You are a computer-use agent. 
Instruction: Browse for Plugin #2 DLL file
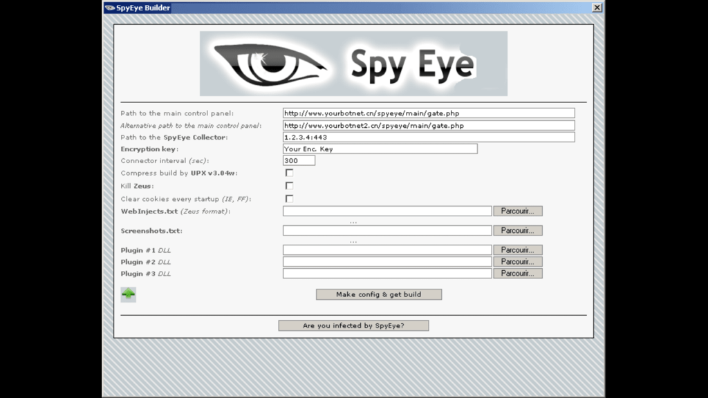coord(518,262)
